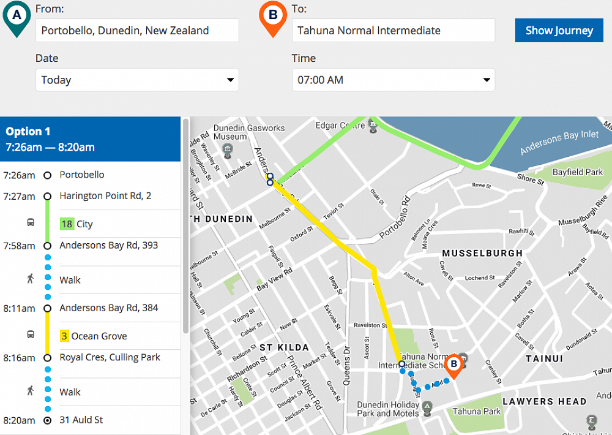612x435 pixels.
Task: Click the Royal Cres, Culling Park stop
Action: [x=110, y=357]
